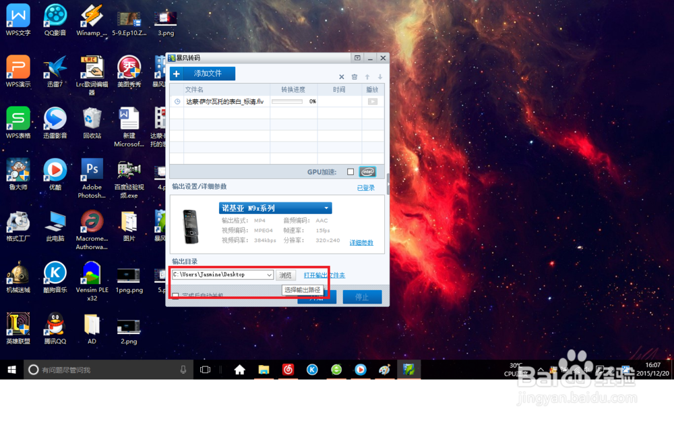
Task: Click the Intel GPU acceleration icon
Action: point(367,172)
